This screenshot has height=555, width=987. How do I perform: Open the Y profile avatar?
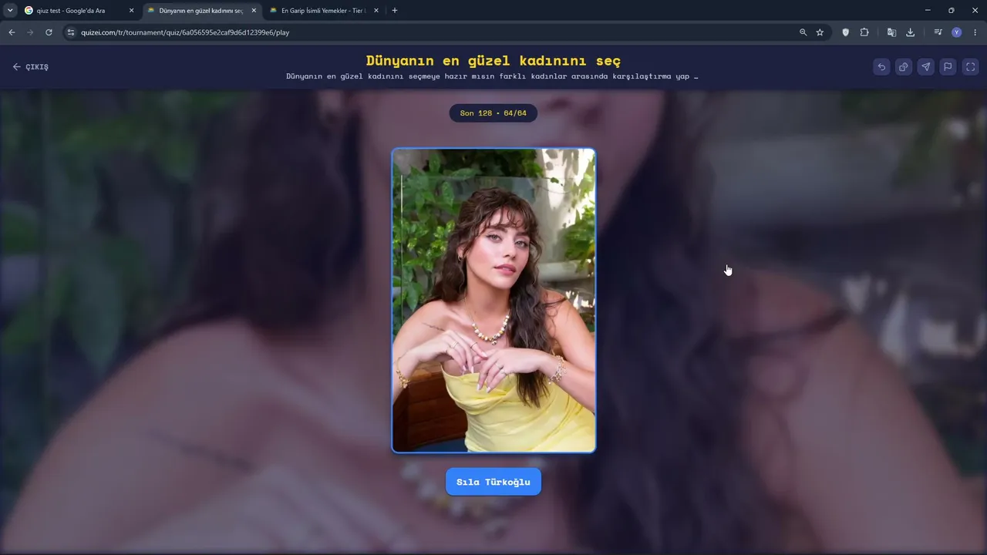coord(957,32)
